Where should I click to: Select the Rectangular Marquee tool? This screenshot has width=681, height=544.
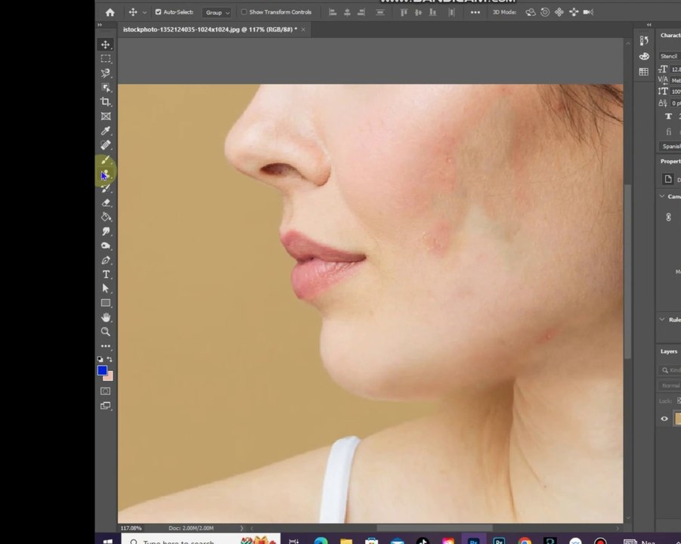click(106, 59)
